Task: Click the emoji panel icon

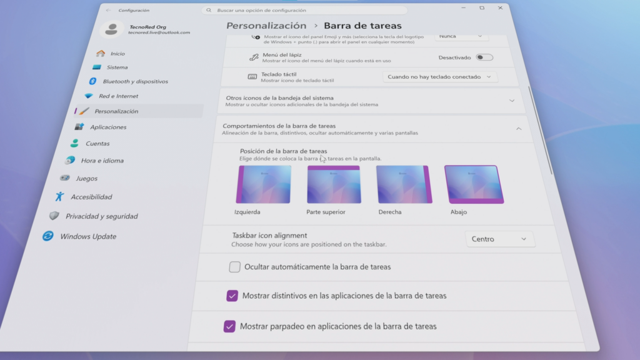Action: (x=256, y=37)
